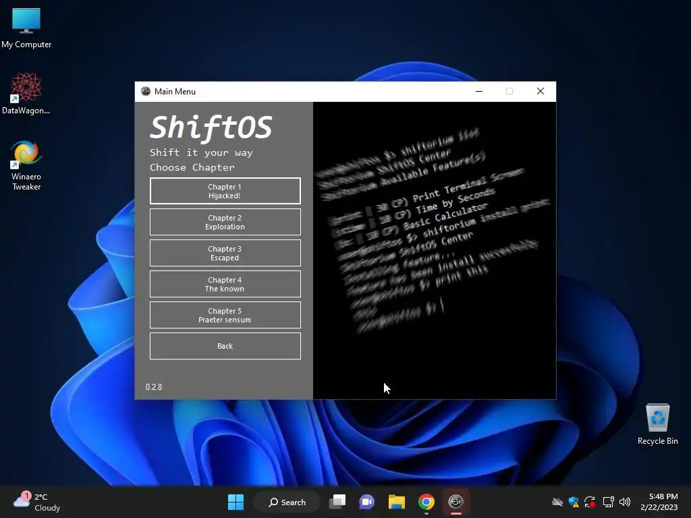Click the ShiftOS icon in the window title bar
691x518 pixels.
[146, 91]
